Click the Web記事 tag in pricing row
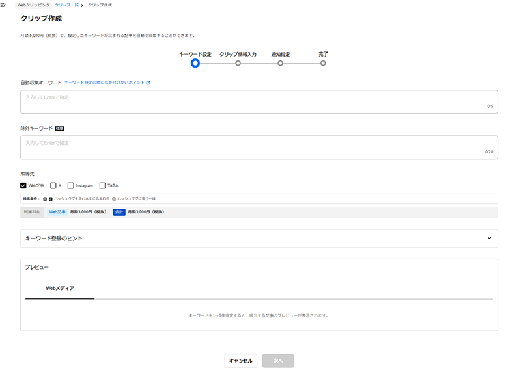Screen dimensions: 521x375 [x=57, y=212]
